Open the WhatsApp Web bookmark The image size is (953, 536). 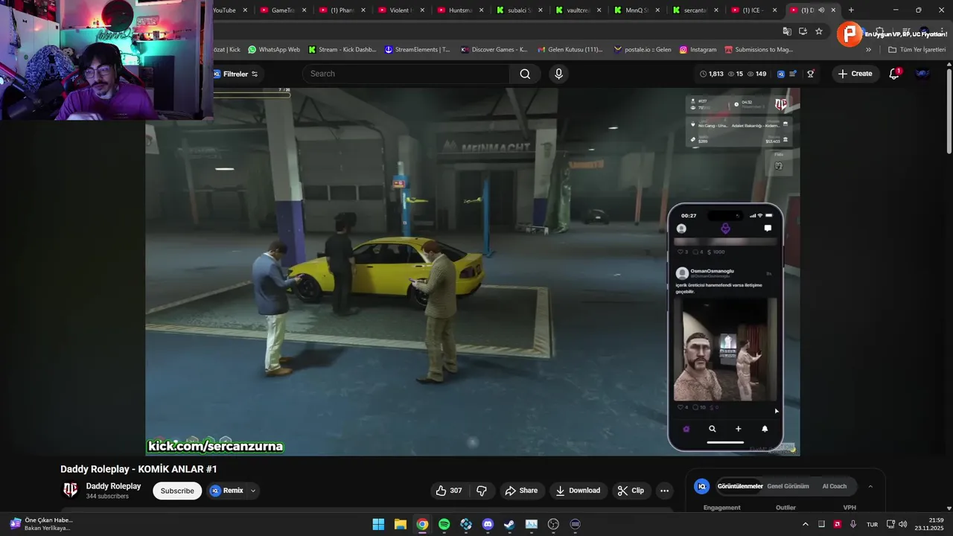pos(273,50)
